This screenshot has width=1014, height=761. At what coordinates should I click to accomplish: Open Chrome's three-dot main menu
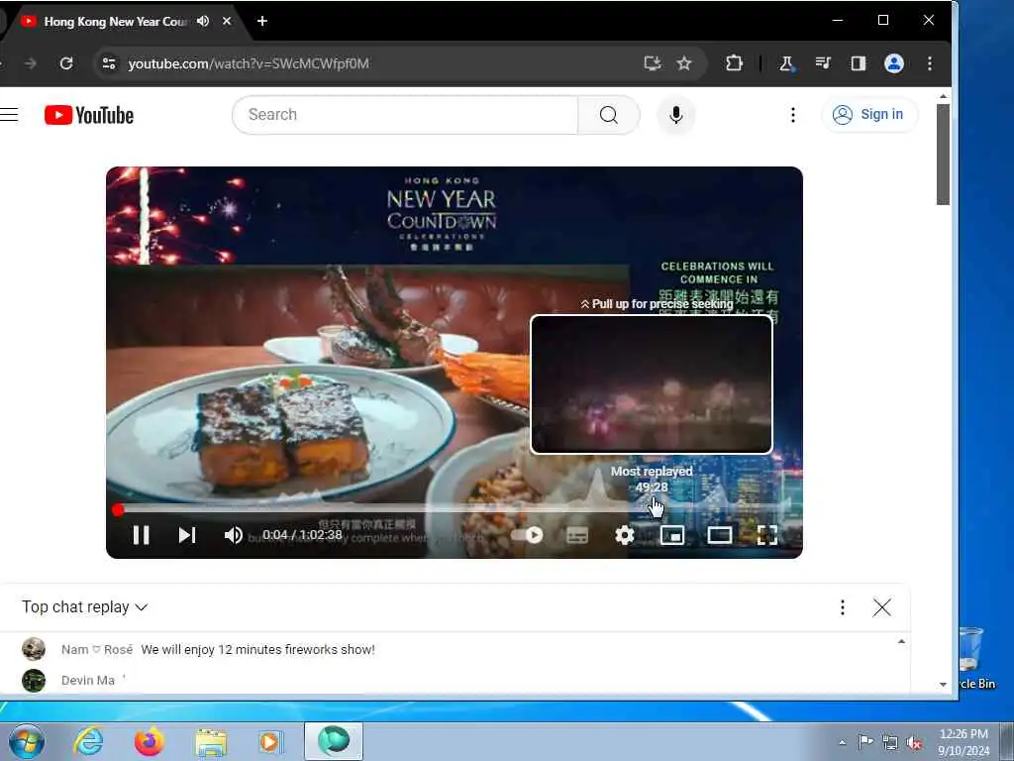point(929,63)
